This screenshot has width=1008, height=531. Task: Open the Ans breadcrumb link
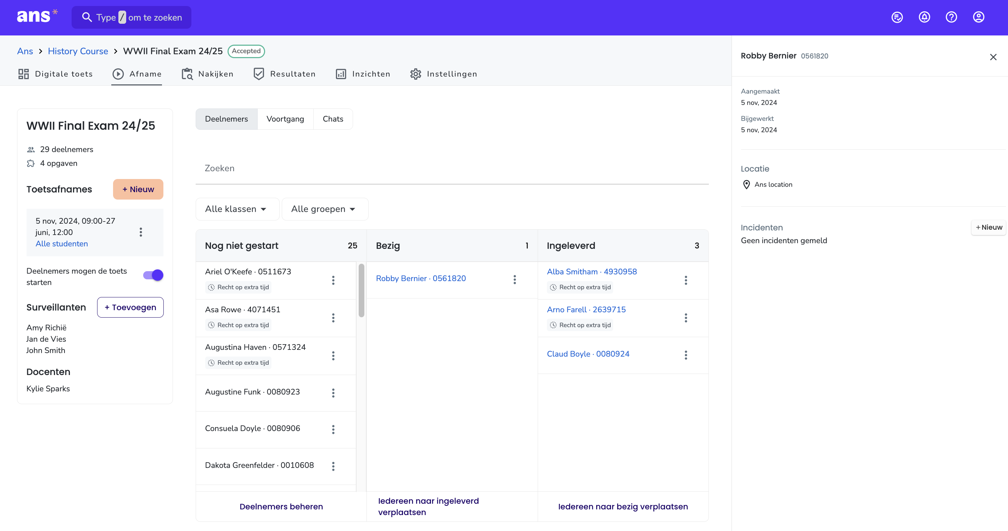pos(25,51)
